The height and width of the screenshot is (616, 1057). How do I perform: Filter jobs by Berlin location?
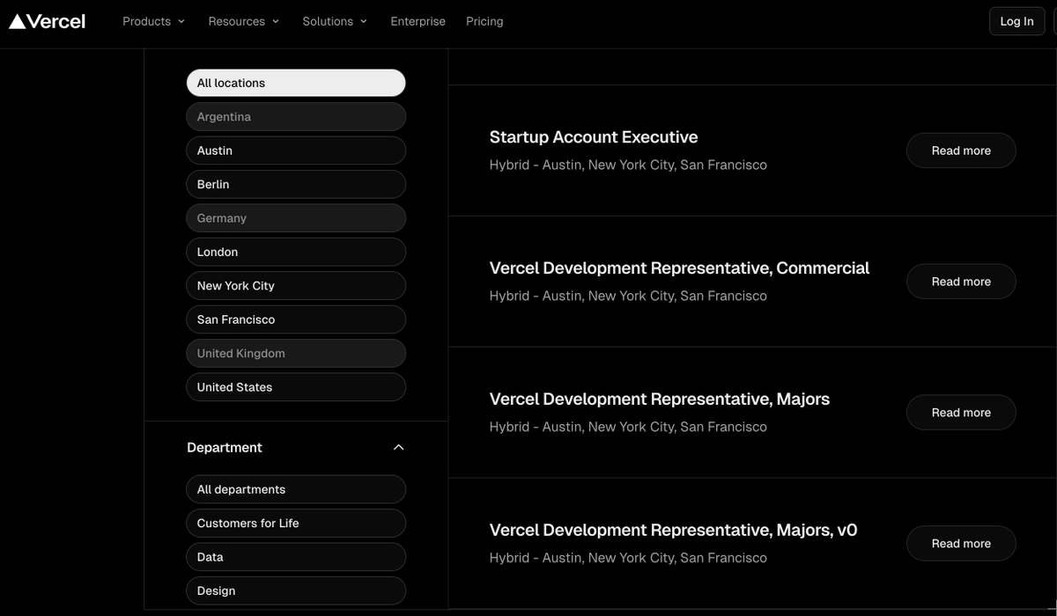(296, 184)
